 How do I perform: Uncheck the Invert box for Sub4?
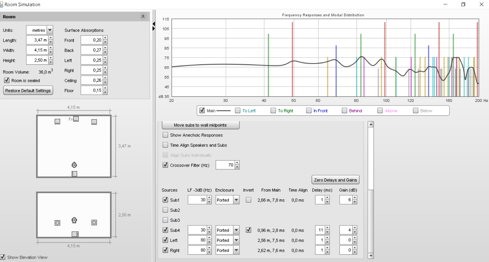coord(248,230)
